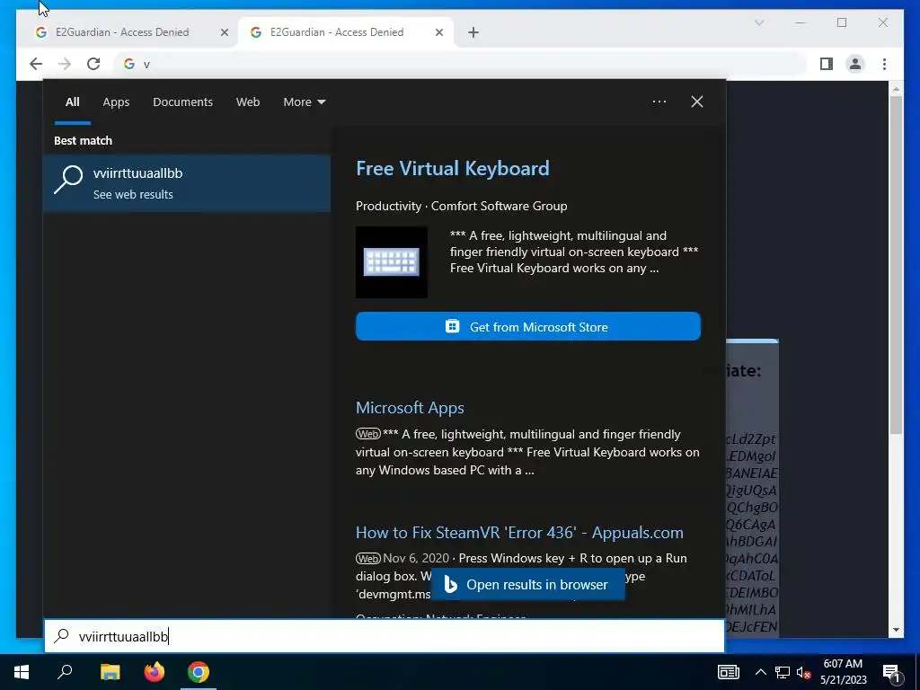Click the Windows search text box
Screen dimensions: 920x690
click(385, 636)
